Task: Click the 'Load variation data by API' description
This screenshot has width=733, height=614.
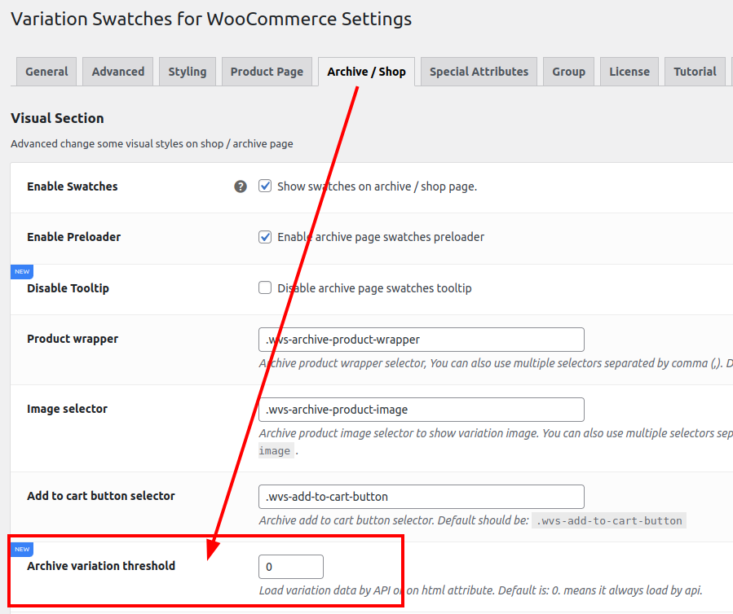Action: pyautogui.click(x=480, y=590)
